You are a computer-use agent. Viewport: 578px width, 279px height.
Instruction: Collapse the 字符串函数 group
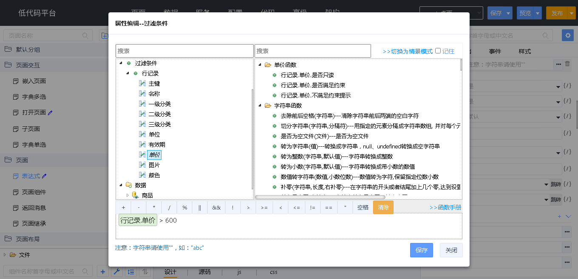[x=260, y=106]
